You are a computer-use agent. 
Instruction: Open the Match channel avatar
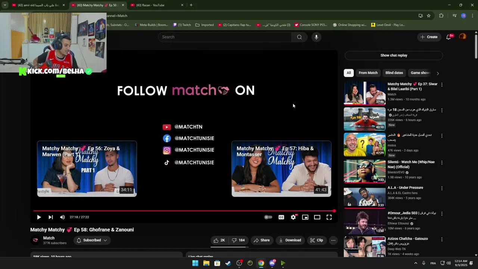click(35, 240)
